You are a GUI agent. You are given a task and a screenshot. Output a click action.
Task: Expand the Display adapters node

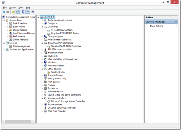(42, 37)
